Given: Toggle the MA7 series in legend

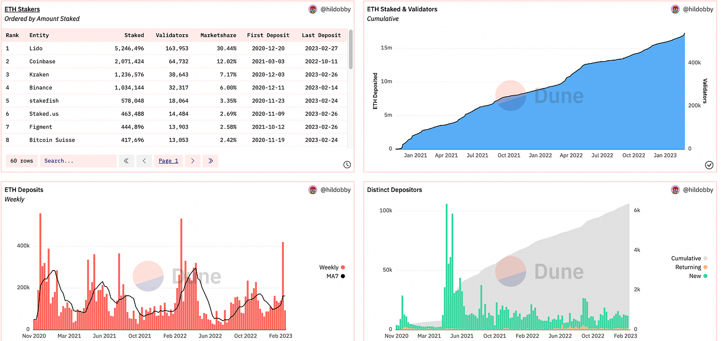Looking at the screenshot, I should click(x=336, y=276).
